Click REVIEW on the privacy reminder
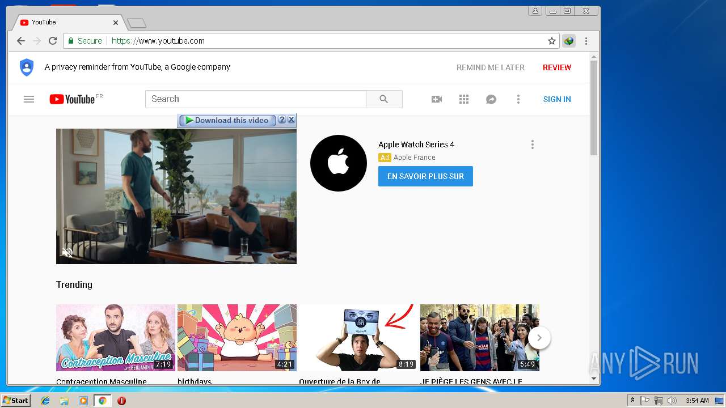Image resolution: width=726 pixels, height=408 pixels. coord(557,67)
